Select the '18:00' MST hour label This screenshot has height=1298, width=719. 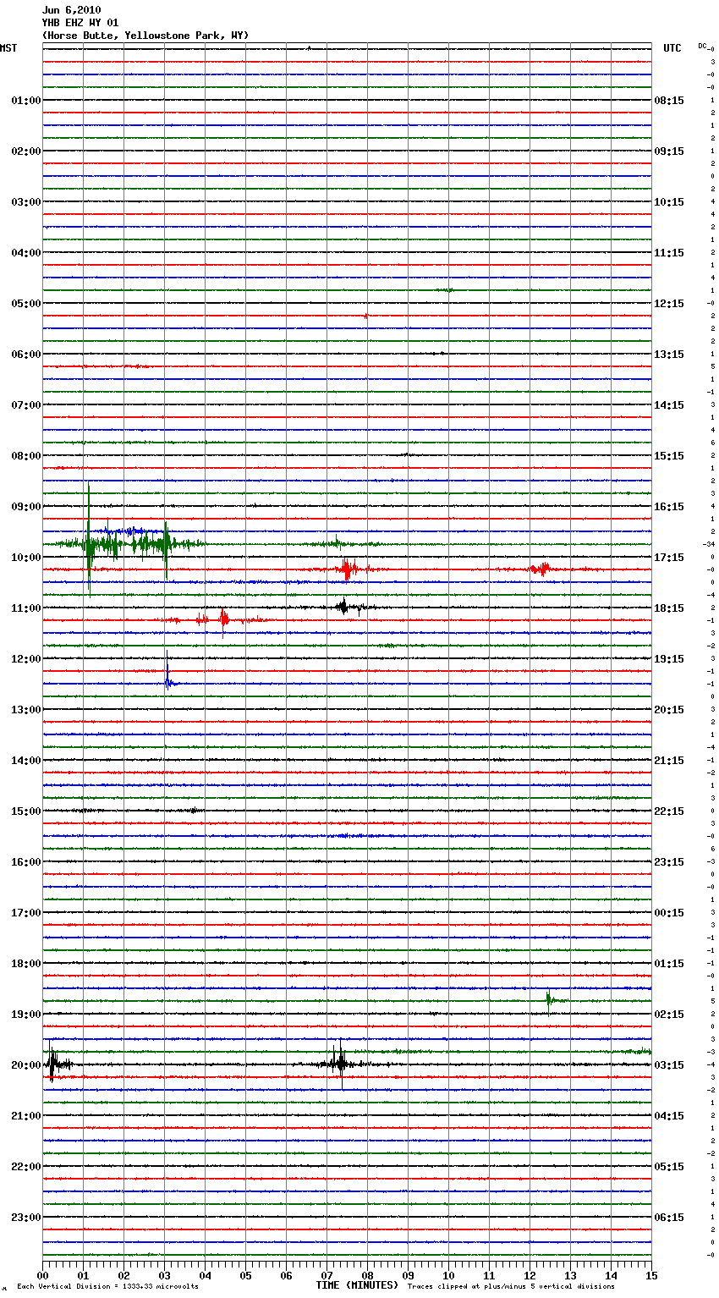point(25,964)
